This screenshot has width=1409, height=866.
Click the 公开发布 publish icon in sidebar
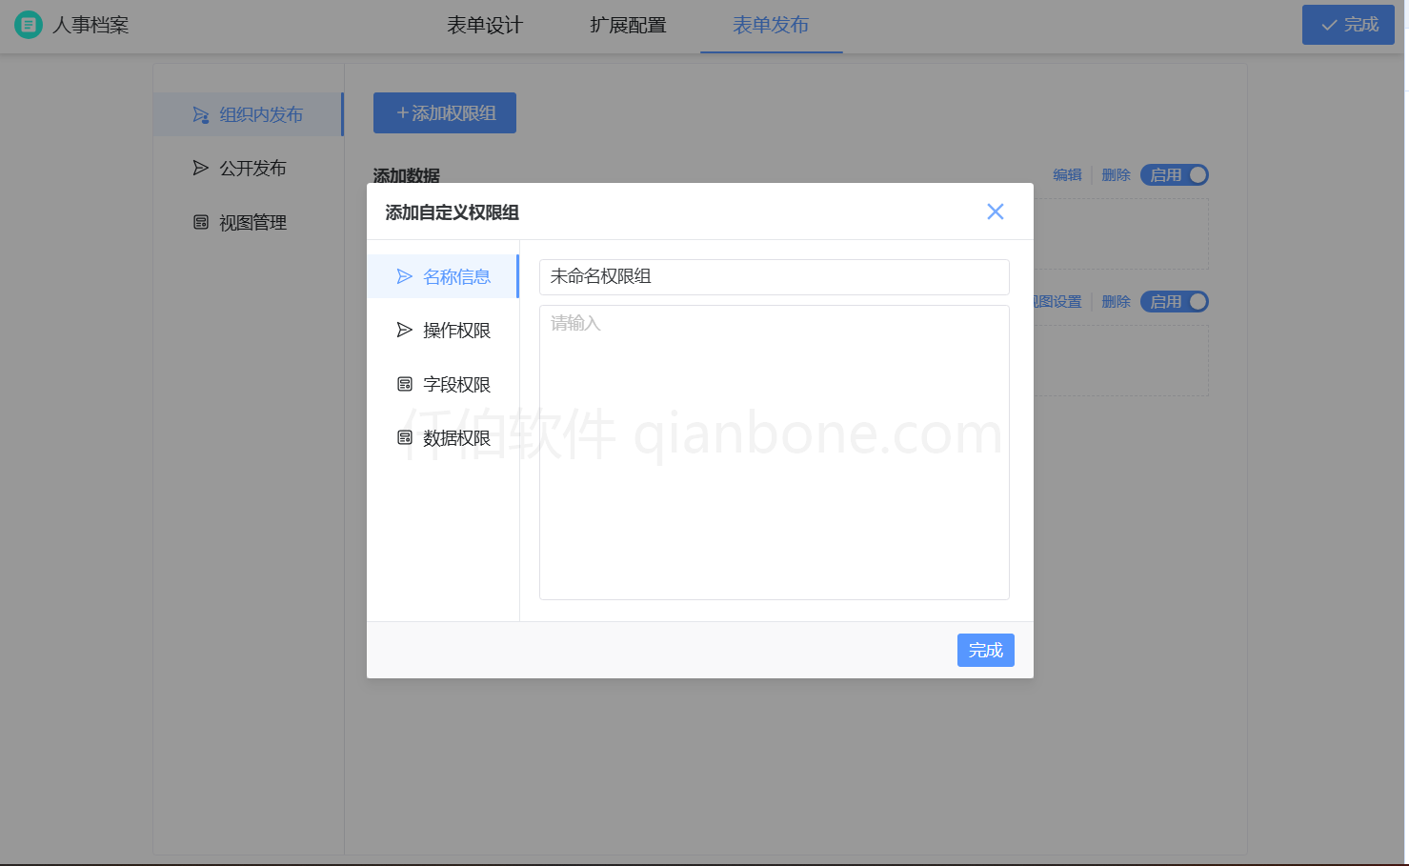click(x=200, y=168)
